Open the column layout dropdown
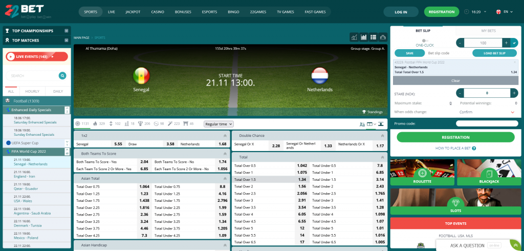 click(x=372, y=124)
